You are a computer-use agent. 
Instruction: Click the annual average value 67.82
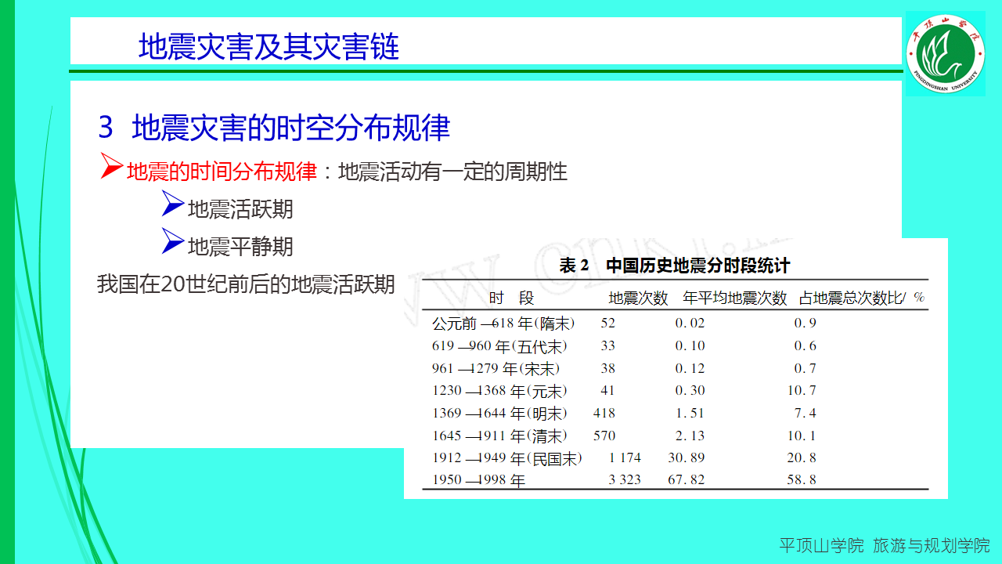(x=686, y=480)
